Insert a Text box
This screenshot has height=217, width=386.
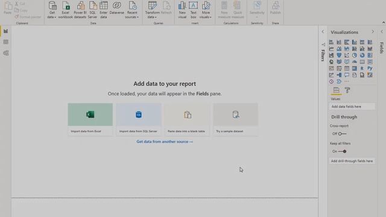(x=193, y=10)
